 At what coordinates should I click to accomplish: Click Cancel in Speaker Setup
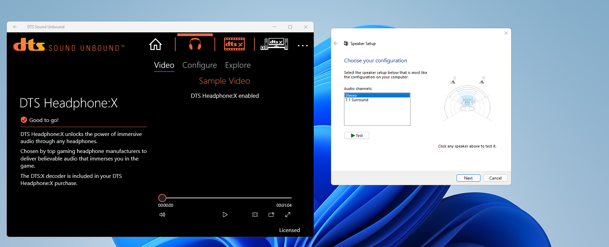[x=495, y=178]
